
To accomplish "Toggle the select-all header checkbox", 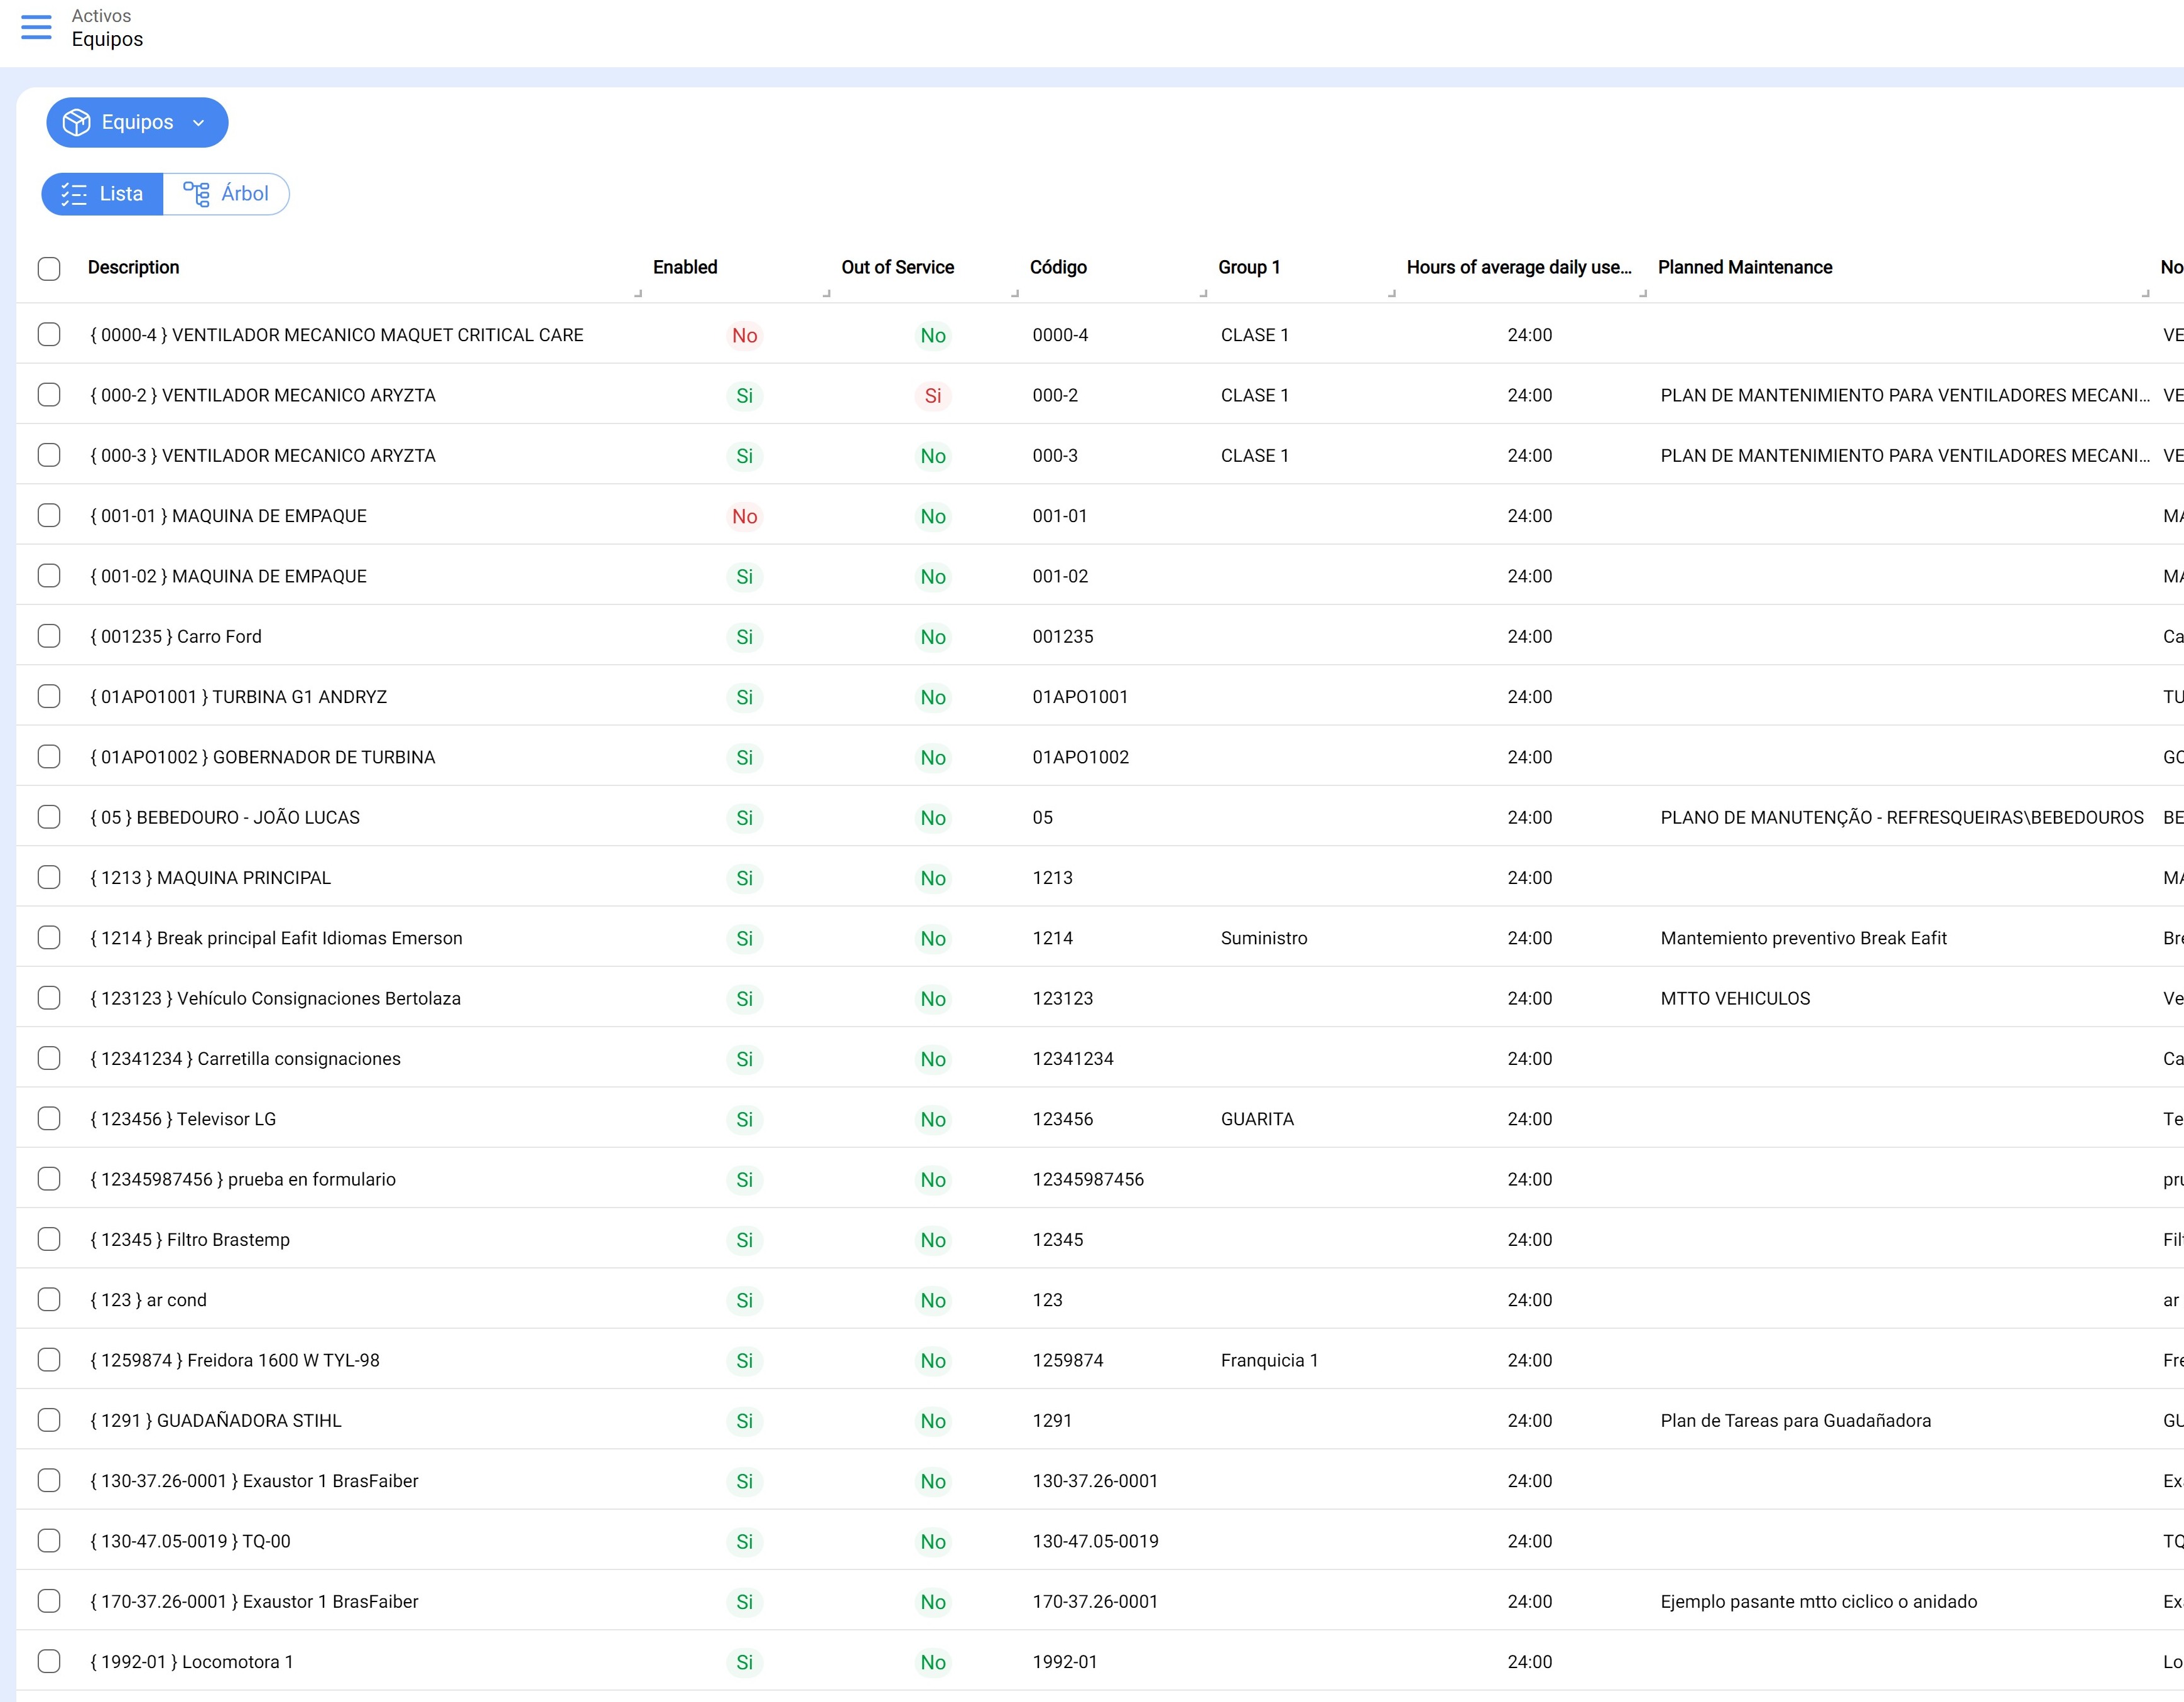I will point(49,268).
